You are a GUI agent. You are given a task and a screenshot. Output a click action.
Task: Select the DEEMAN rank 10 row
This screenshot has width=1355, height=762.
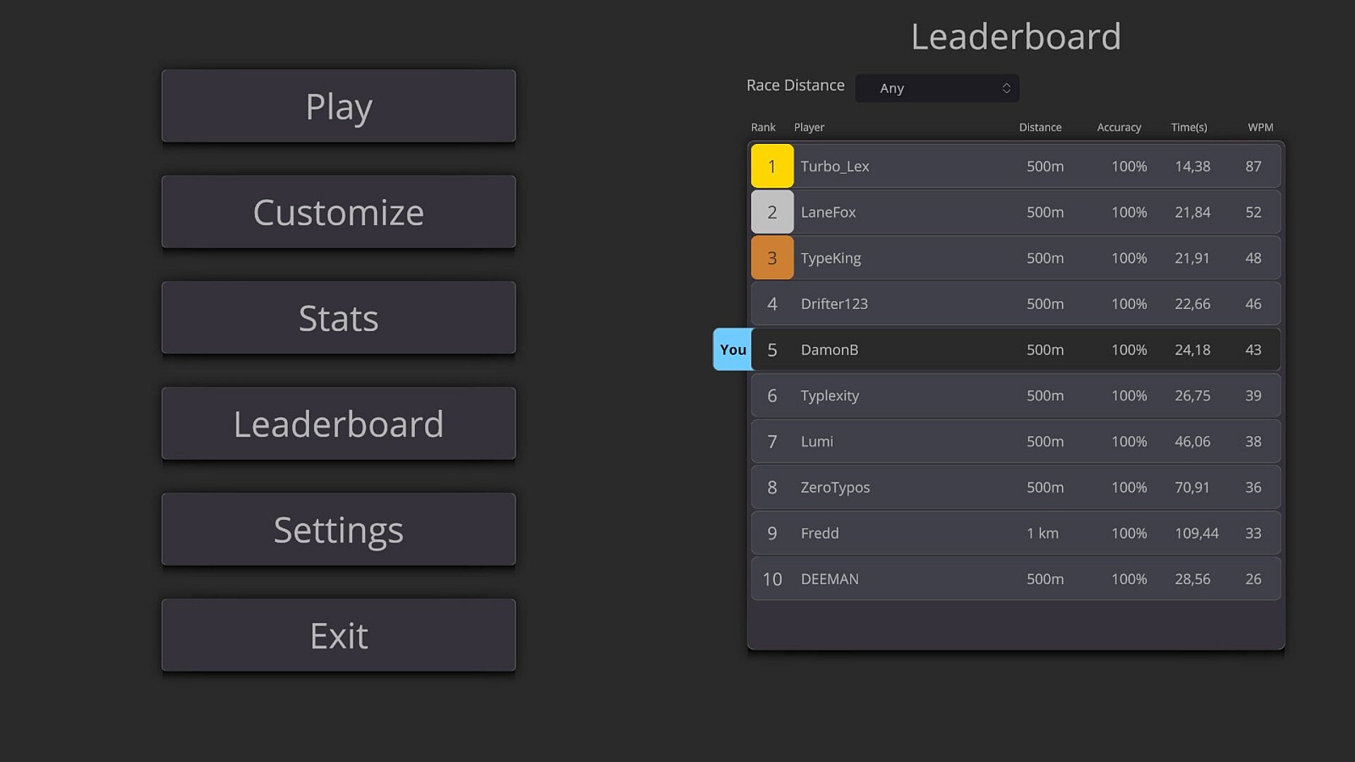[1016, 579]
